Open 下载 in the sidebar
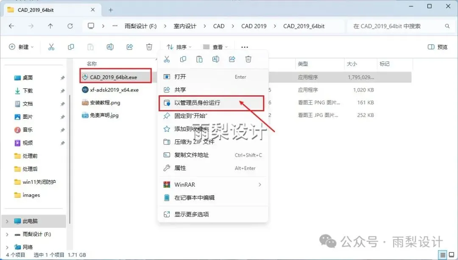This screenshot has width=458, height=260. [x=28, y=91]
